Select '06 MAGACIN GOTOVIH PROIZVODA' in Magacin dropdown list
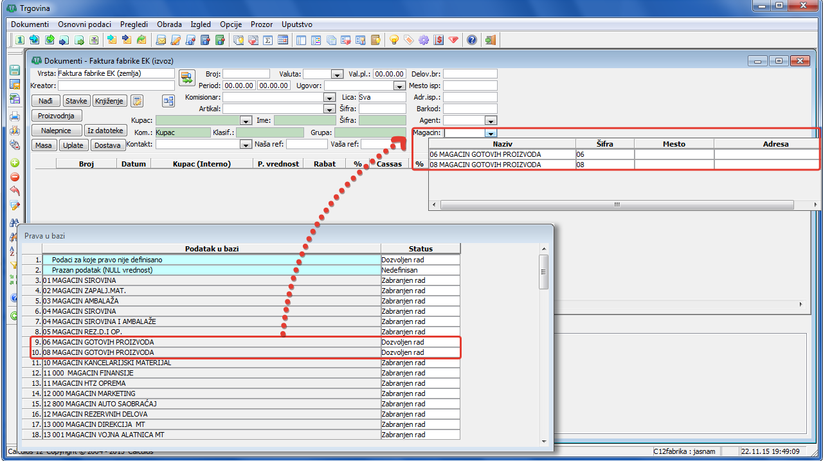 (624, 154)
